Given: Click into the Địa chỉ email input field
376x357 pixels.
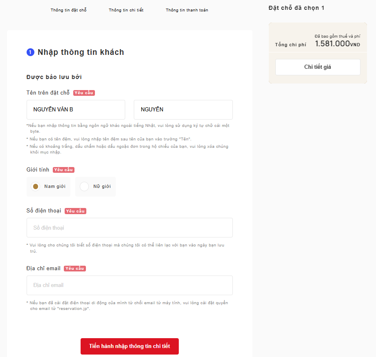Looking at the screenshot, I should (x=129, y=285).
